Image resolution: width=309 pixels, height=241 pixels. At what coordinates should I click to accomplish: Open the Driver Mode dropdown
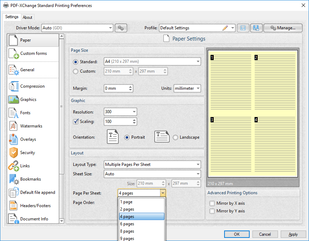[x=77, y=28]
